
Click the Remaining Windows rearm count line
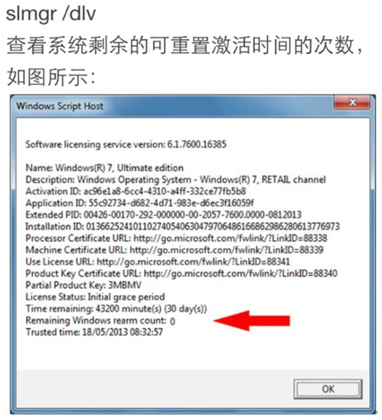(100, 320)
